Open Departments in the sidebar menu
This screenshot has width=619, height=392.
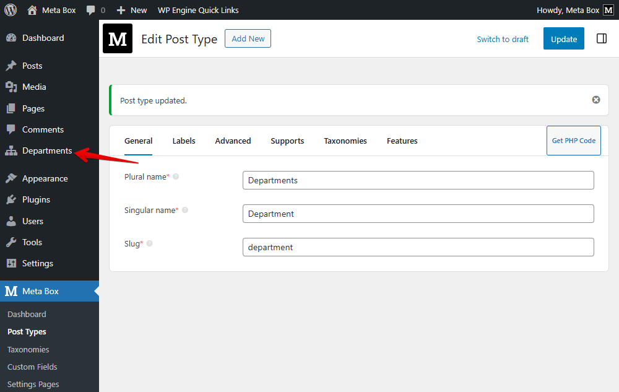pos(46,151)
